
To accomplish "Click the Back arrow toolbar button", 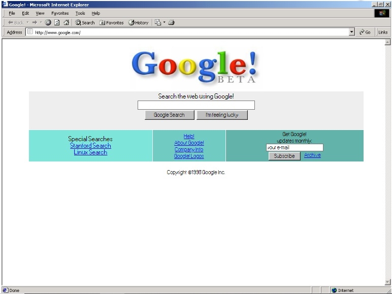I will click(x=16, y=22).
